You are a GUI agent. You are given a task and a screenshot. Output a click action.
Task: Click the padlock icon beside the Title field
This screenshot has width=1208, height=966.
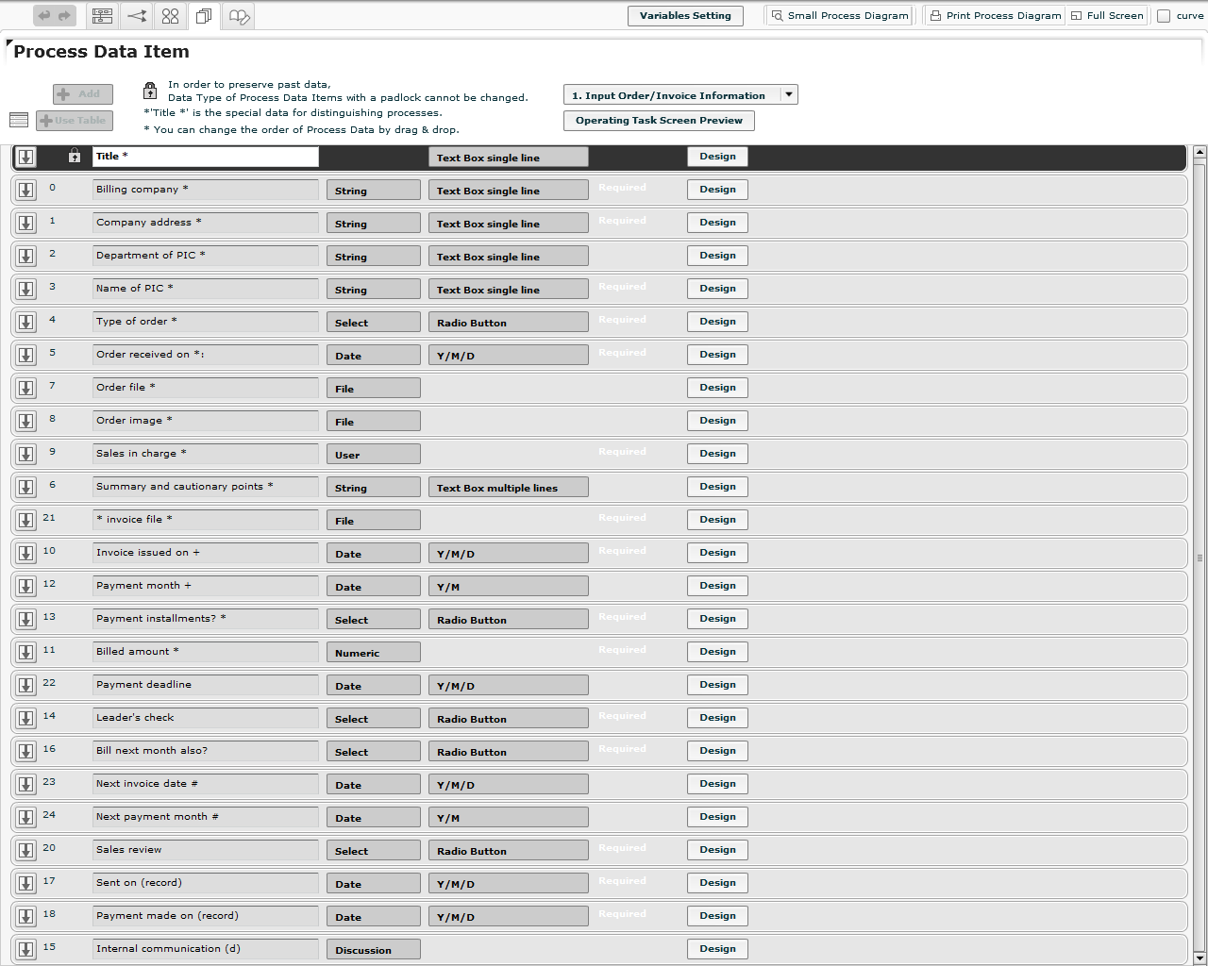coord(74,157)
